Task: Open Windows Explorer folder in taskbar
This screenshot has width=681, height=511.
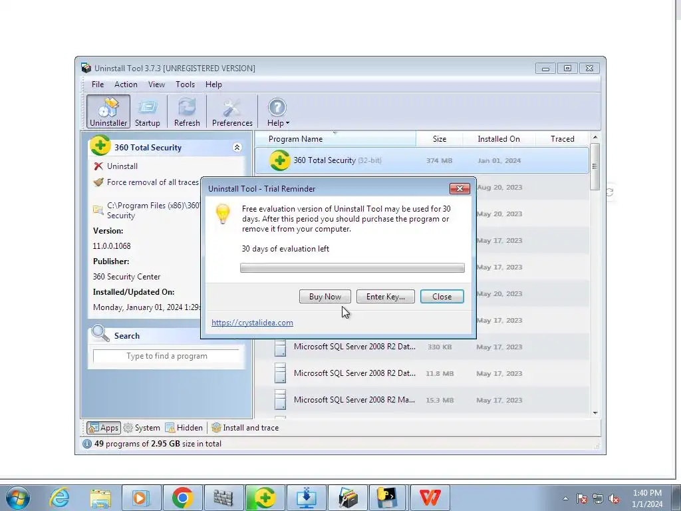Action: point(100,498)
